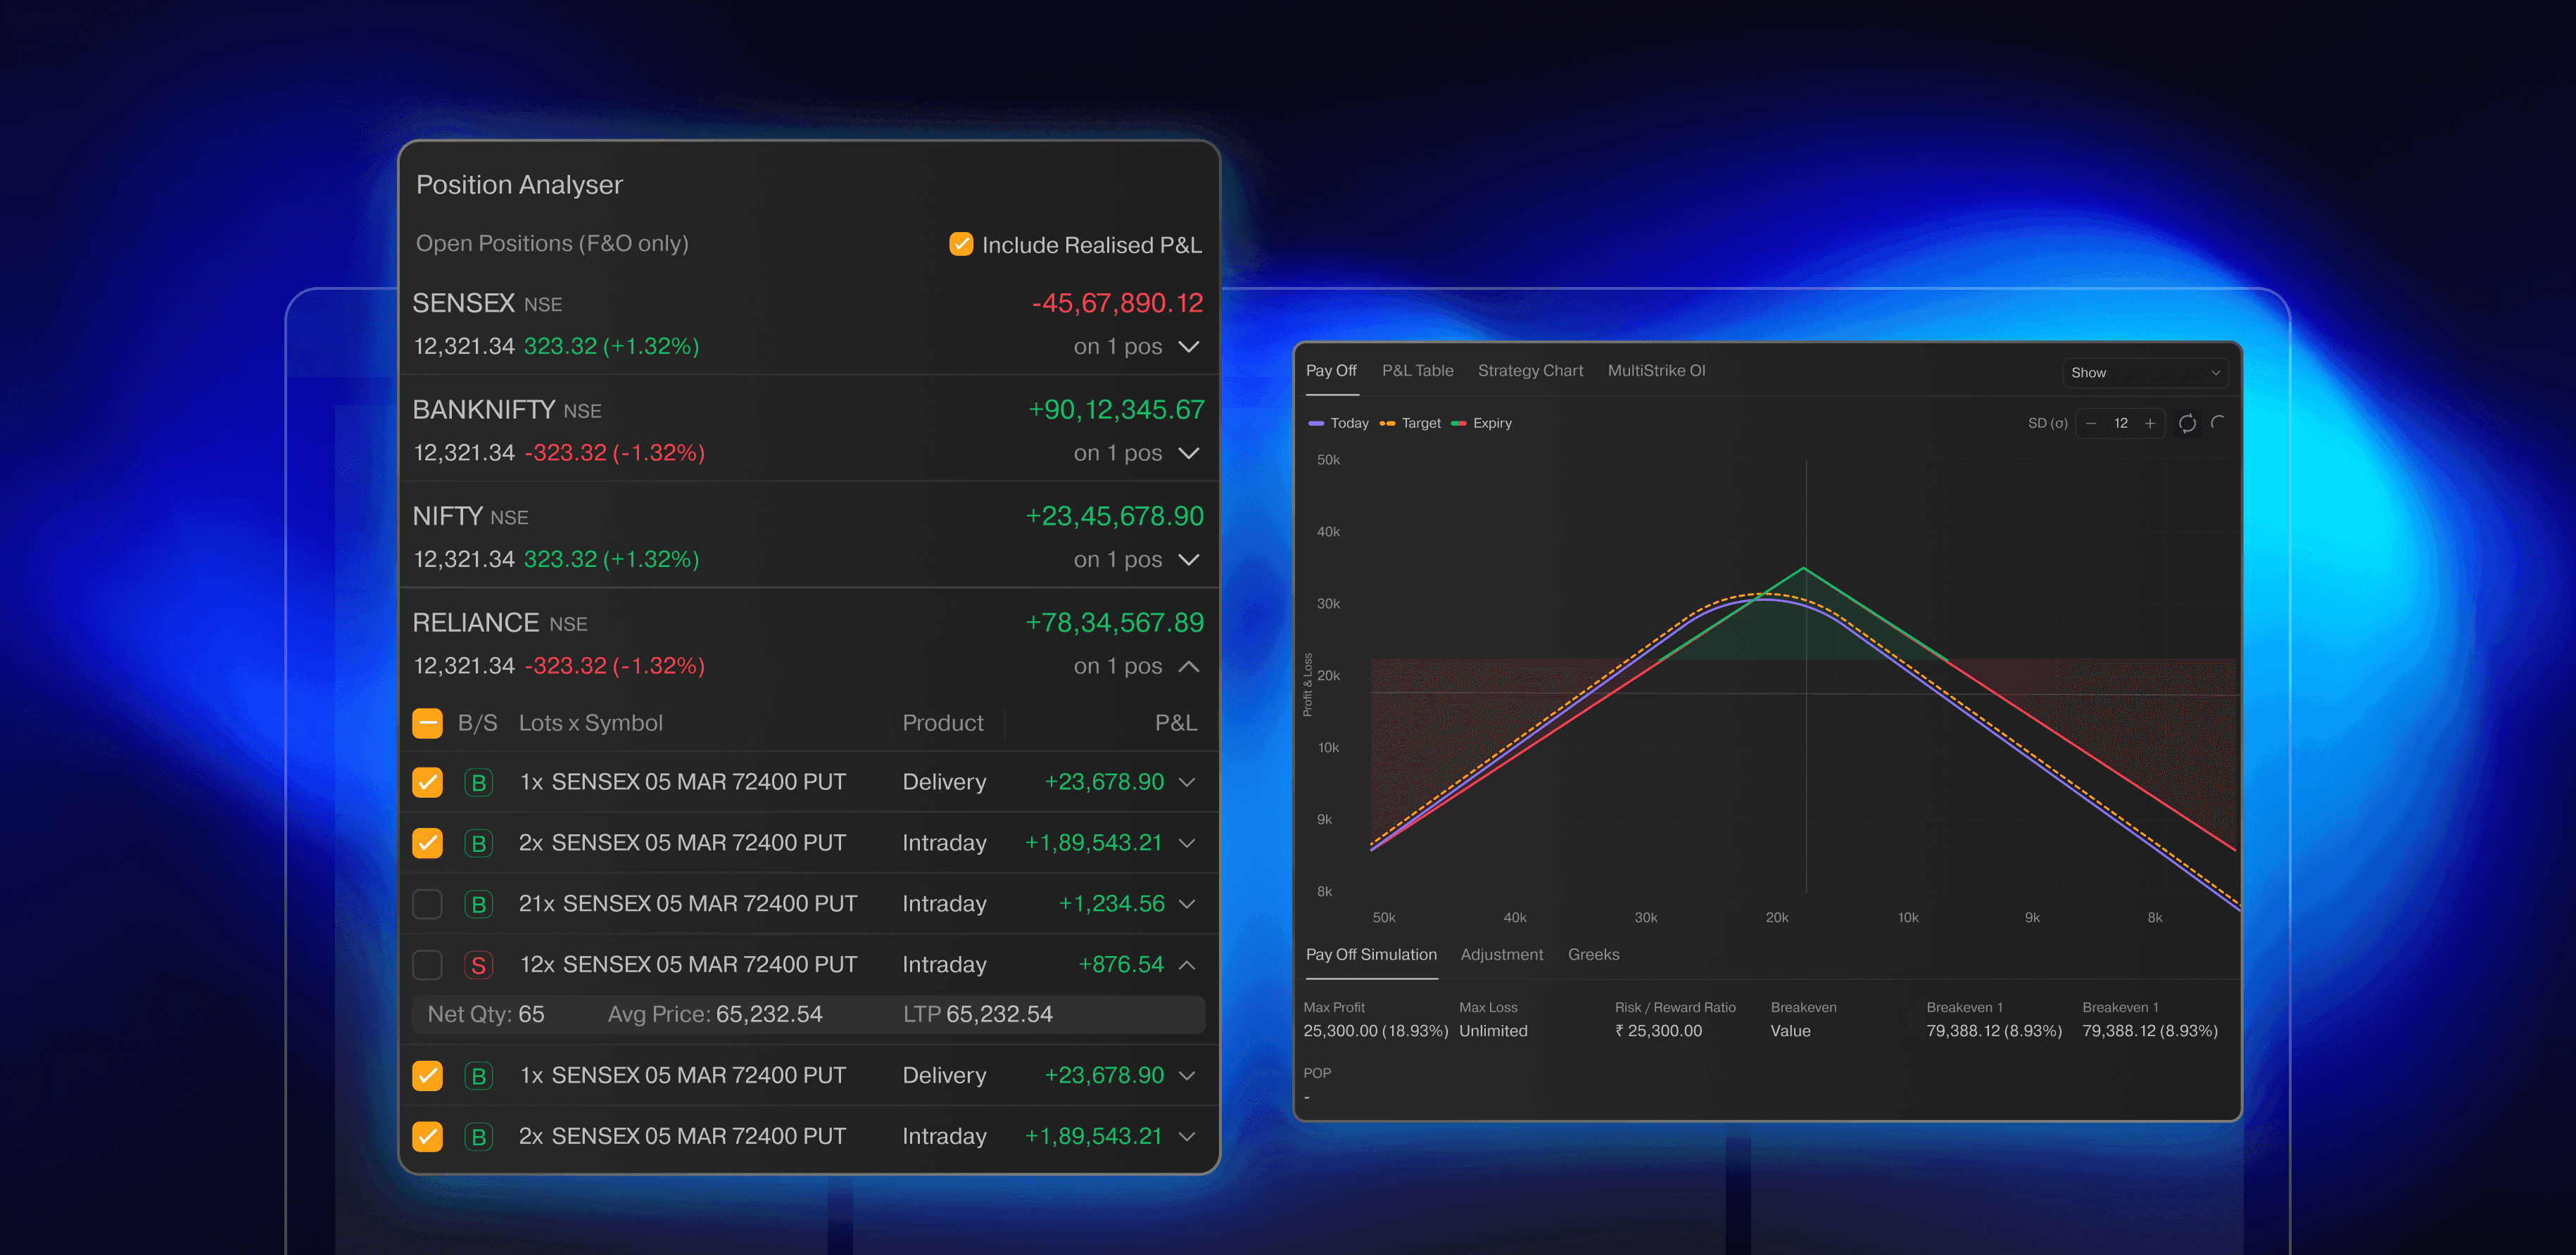2576x1255 pixels.
Task: Click Risk / Reward Ratio ₹ 25,300.00
Action: [x=1658, y=1031]
